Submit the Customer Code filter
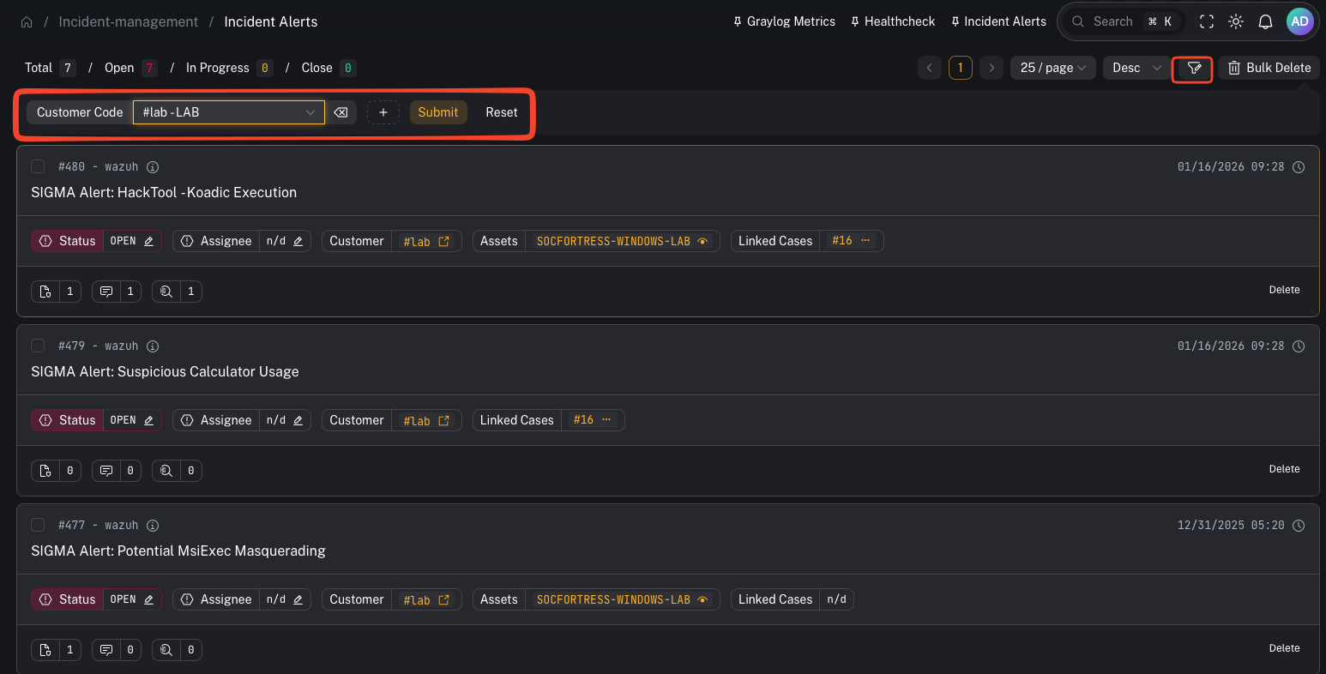 click(438, 111)
